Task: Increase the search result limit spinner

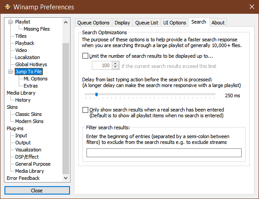Action: coord(115,64)
